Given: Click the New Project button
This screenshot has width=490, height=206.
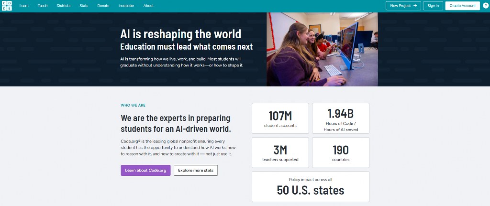Looking at the screenshot, I should point(403,6).
